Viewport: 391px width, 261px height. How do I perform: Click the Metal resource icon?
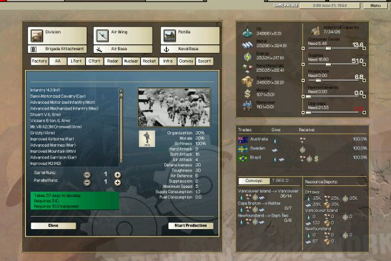click(247, 45)
